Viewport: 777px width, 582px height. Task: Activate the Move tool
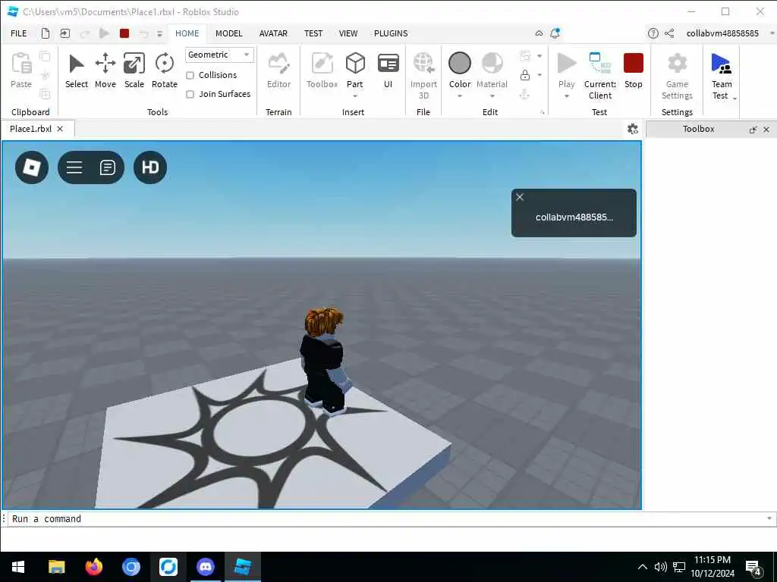105,70
